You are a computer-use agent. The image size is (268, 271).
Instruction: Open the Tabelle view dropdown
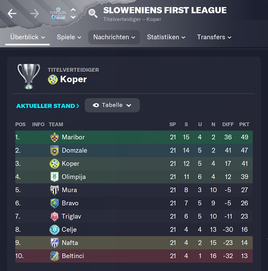pos(112,105)
